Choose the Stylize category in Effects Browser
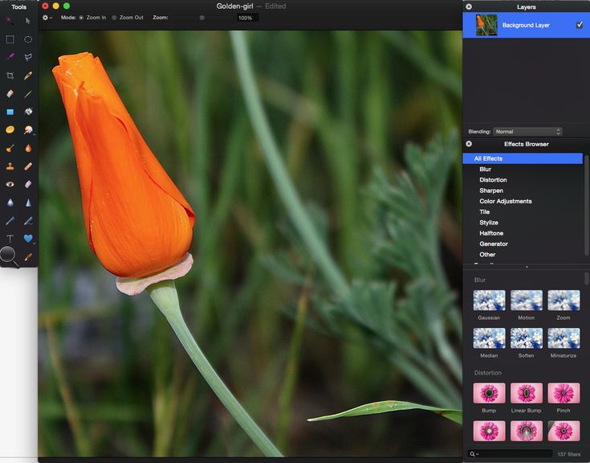This screenshot has height=463, width=590. 488,223
